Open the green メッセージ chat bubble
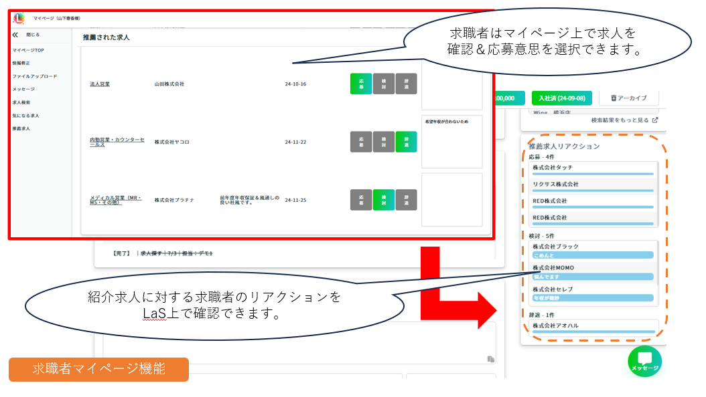The height and width of the screenshot is (397, 706). tap(644, 361)
